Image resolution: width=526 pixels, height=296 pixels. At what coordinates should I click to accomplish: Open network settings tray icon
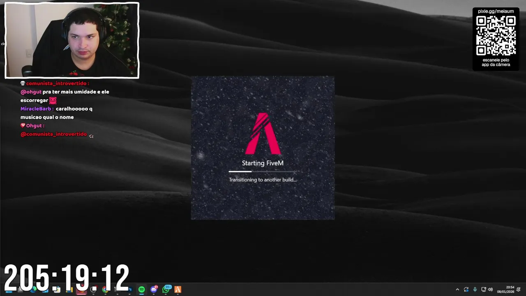484,289
